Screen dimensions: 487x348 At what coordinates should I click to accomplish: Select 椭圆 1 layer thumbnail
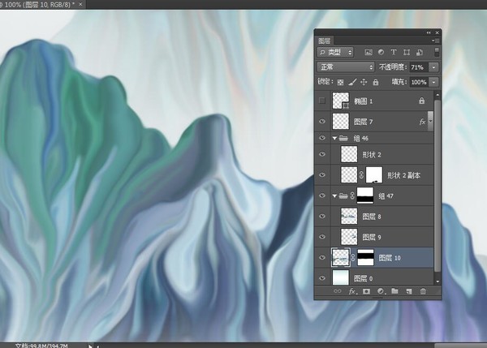[x=341, y=101]
